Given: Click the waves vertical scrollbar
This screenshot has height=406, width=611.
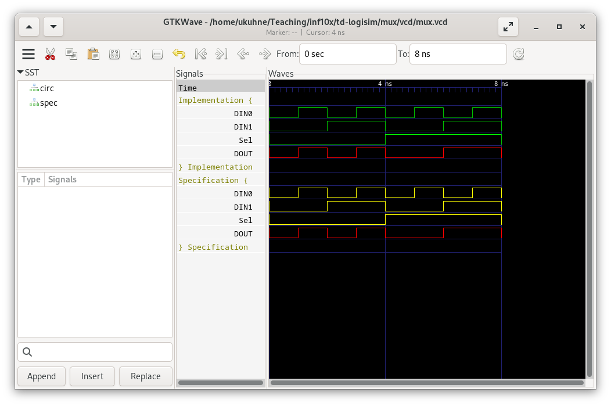Looking at the screenshot, I should click(x=590, y=229).
